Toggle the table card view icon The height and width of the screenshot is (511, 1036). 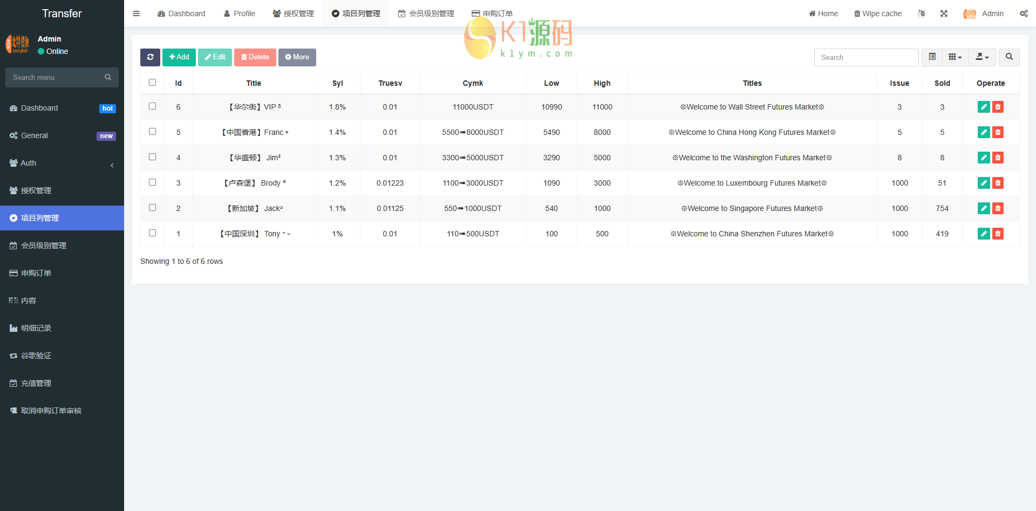[x=932, y=57]
